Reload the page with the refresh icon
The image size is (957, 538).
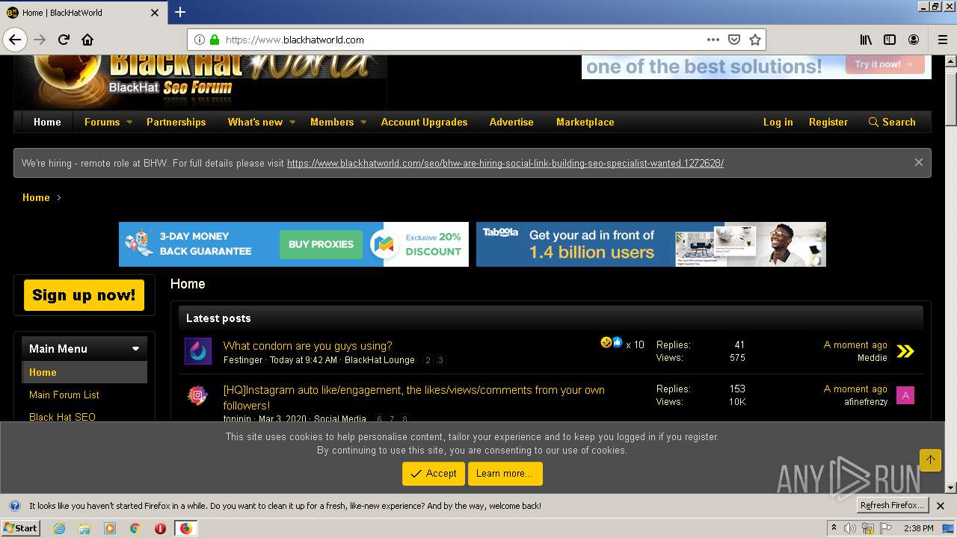coord(64,40)
